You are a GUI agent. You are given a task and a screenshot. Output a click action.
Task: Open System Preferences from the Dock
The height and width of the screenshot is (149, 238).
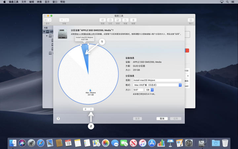pyautogui.click(x=189, y=143)
